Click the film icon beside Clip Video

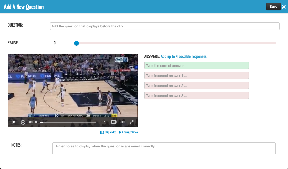pyautogui.click(x=102, y=132)
